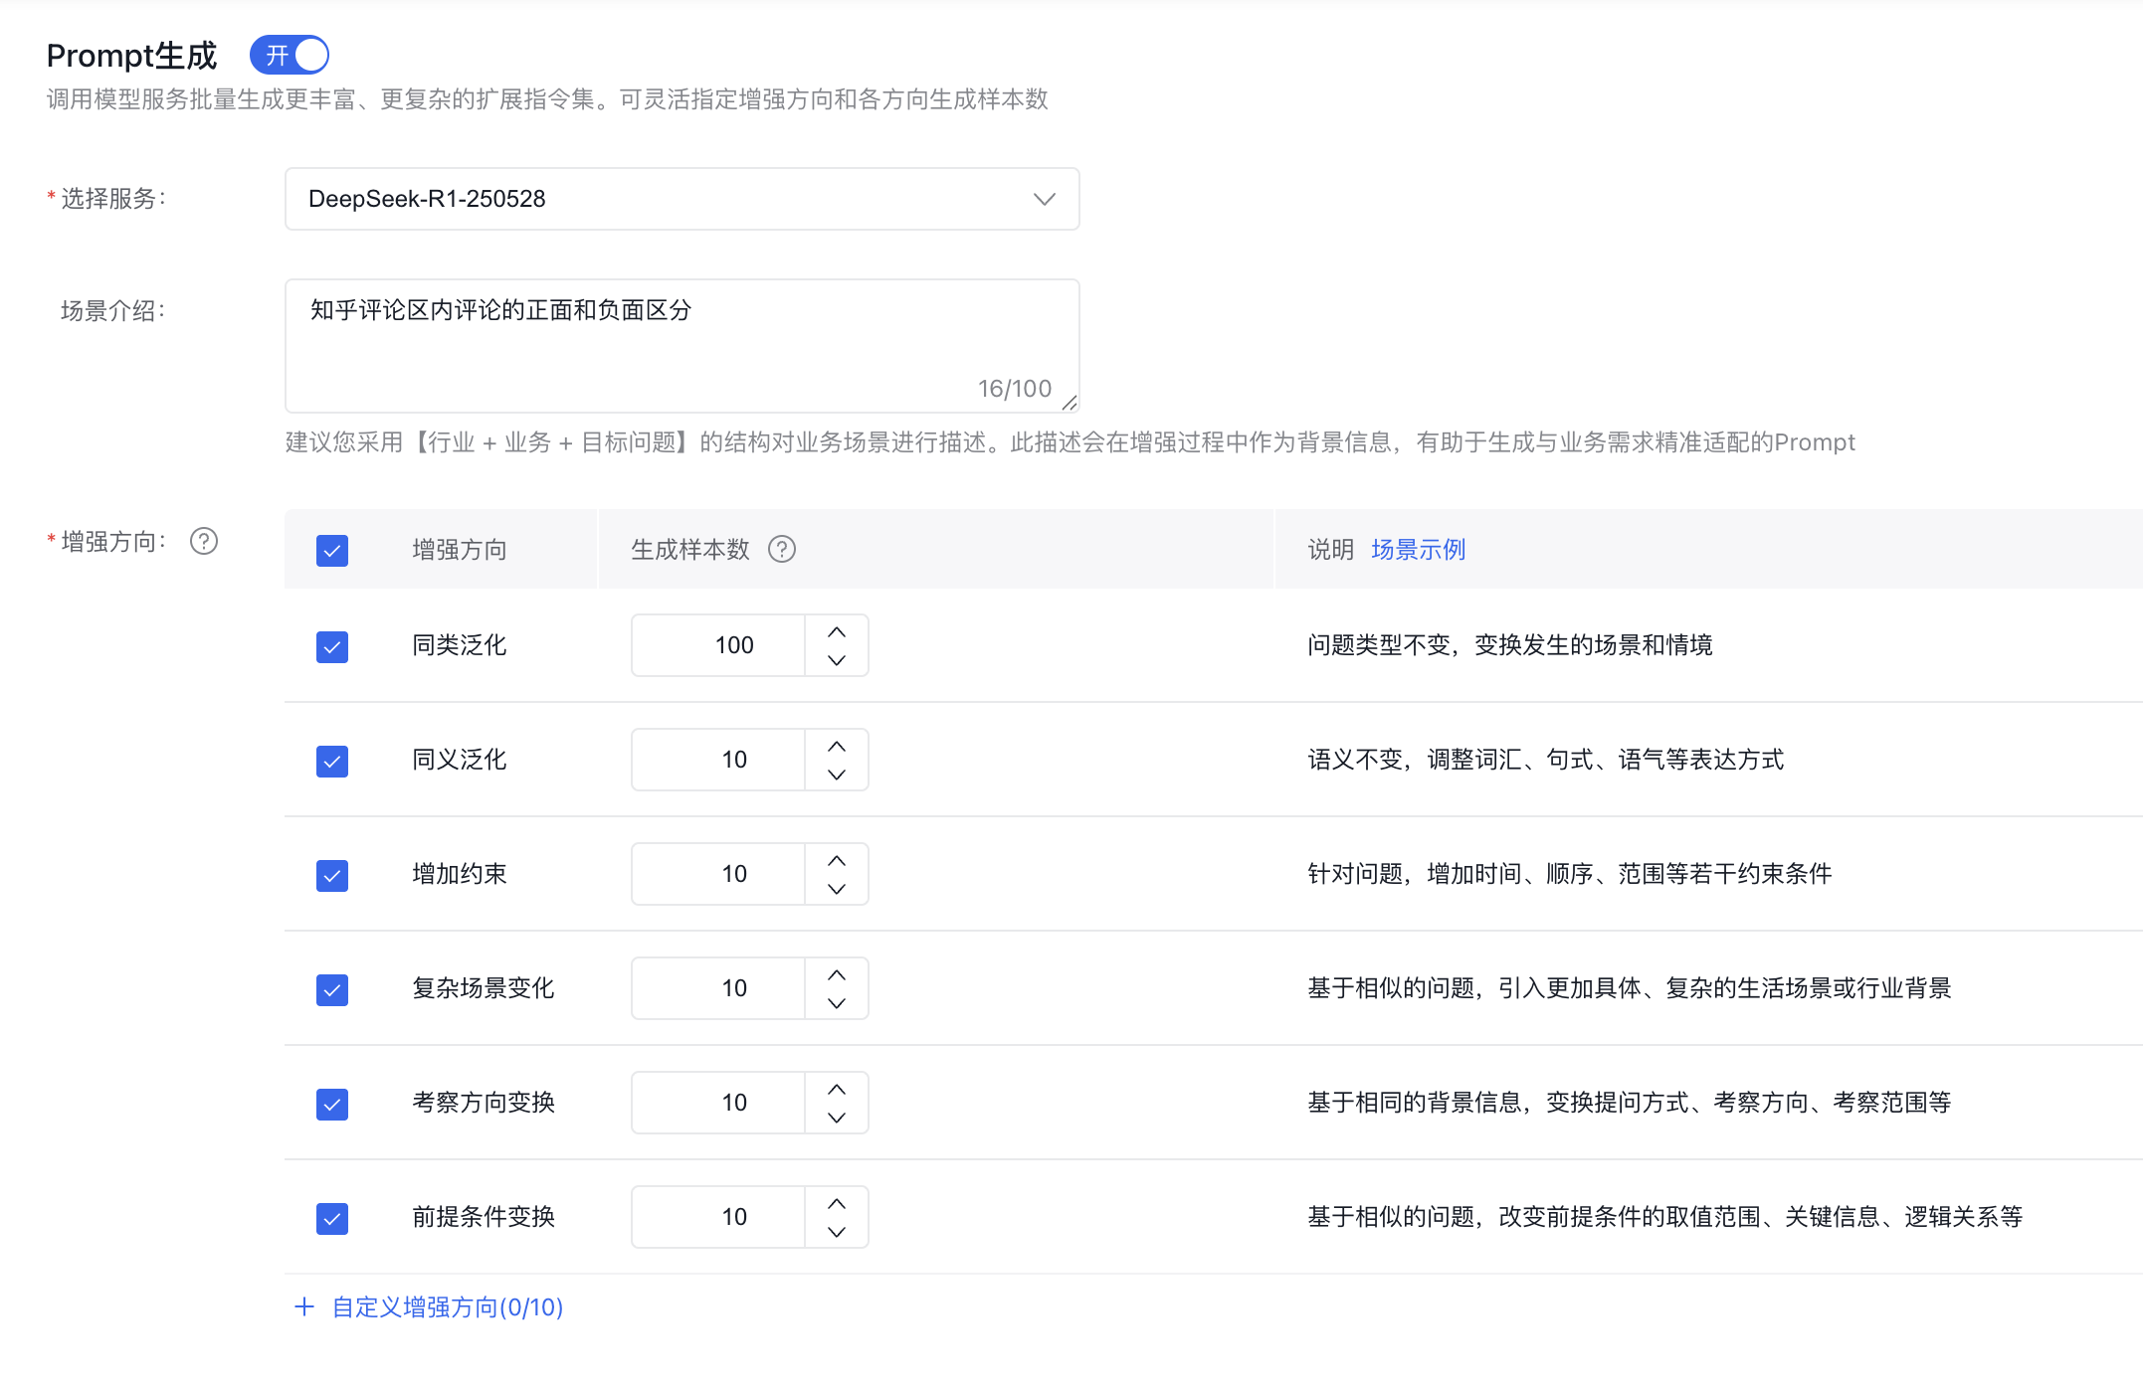The height and width of the screenshot is (1386, 2143).
Task: Increase 同类泛化 sample count with up arrow
Action: click(837, 632)
